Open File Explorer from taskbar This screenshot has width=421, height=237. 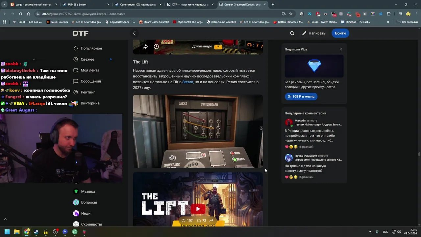pyautogui.click(x=17, y=232)
